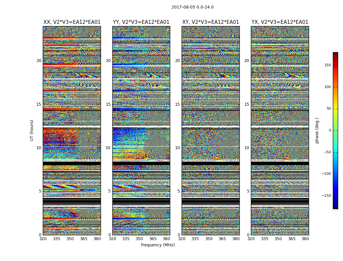This screenshot has height=261, width=343.
Task: Click the 20 hour tick beside XX panel
Action: [x=39, y=61]
